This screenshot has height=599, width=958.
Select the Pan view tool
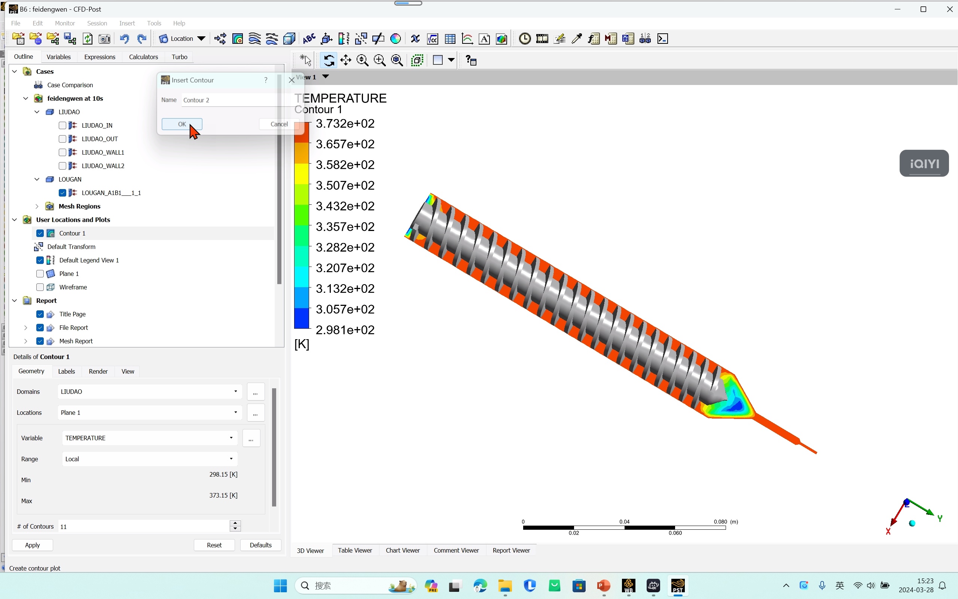(x=346, y=60)
